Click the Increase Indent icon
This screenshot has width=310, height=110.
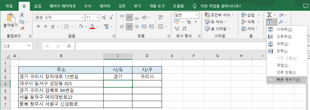coord(151,27)
